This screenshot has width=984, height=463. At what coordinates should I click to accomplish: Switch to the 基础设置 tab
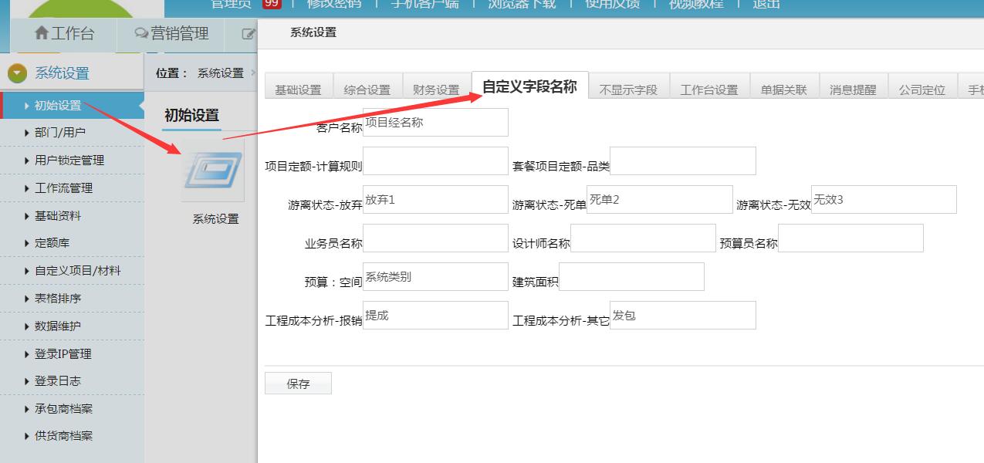pyautogui.click(x=298, y=90)
